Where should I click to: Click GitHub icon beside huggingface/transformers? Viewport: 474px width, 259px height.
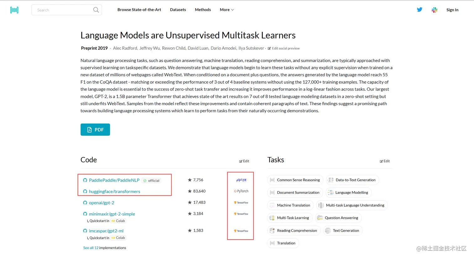click(x=85, y=192)
